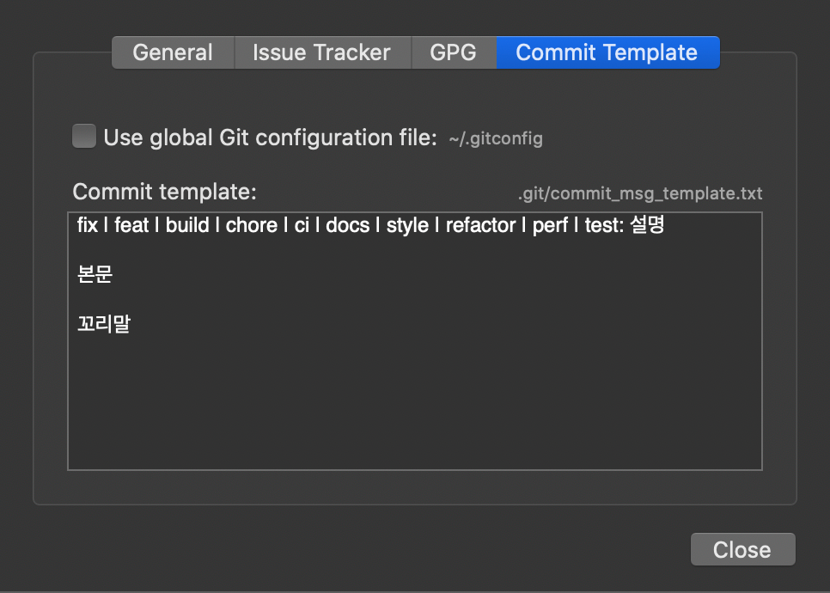Screen dimensions: 830x593
Task: Open the Issue Tracker tab
Action: (x=322, y=52)
